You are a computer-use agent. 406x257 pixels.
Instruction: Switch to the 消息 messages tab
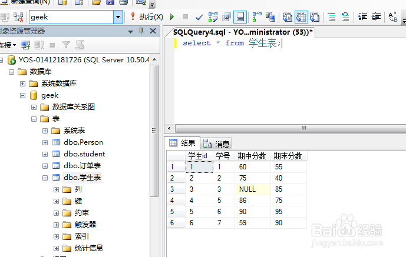[x=216, y=143]
